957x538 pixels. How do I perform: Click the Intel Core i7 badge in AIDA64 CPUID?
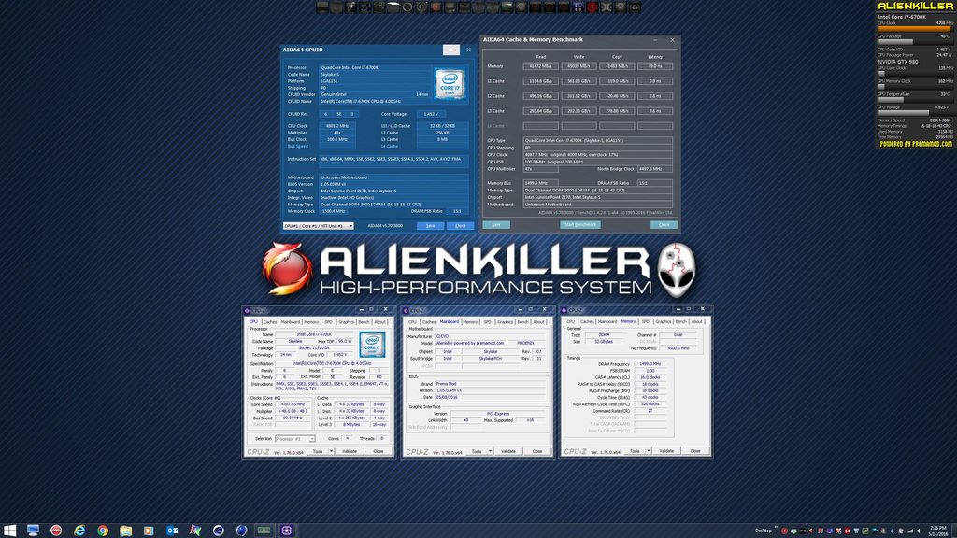coord(450,84)
